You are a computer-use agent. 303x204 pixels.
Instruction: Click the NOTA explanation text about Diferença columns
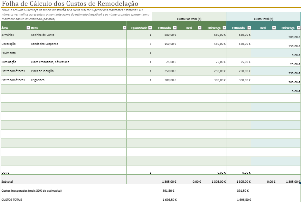coord(76,15)
